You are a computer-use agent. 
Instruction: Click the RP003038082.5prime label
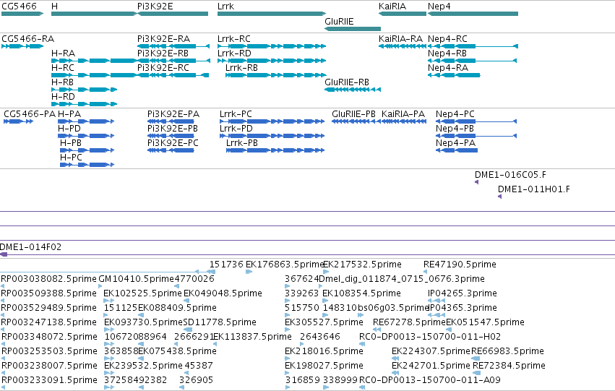48,279
